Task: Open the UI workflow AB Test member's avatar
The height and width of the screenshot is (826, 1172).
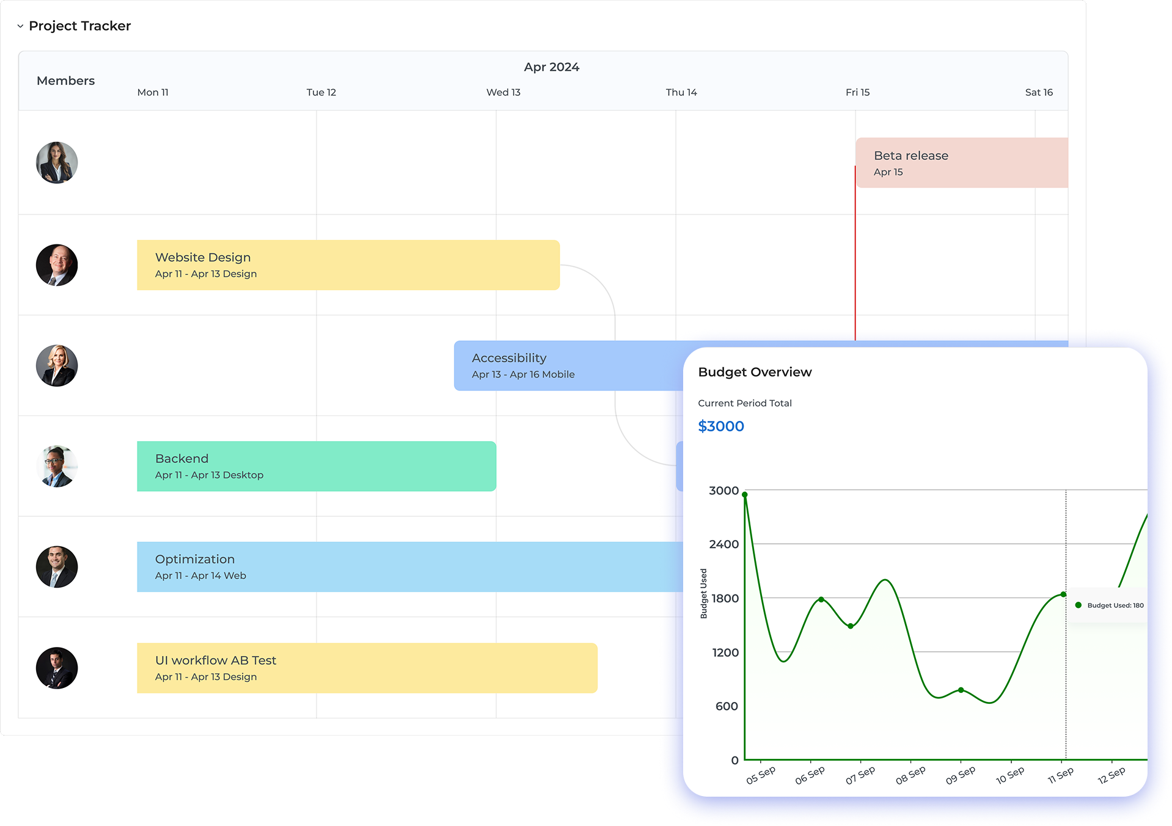Action: 57,667
